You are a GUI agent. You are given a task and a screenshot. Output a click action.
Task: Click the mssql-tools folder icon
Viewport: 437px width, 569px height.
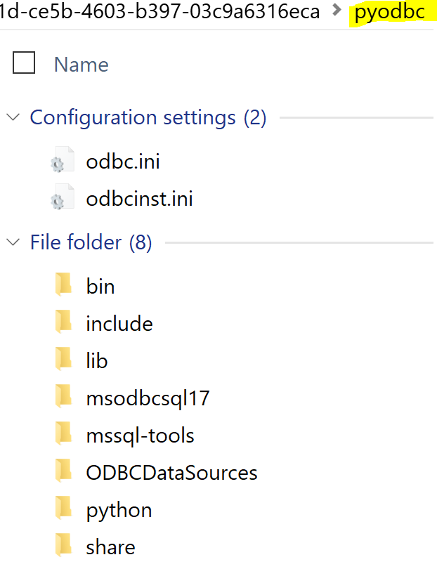64,434
